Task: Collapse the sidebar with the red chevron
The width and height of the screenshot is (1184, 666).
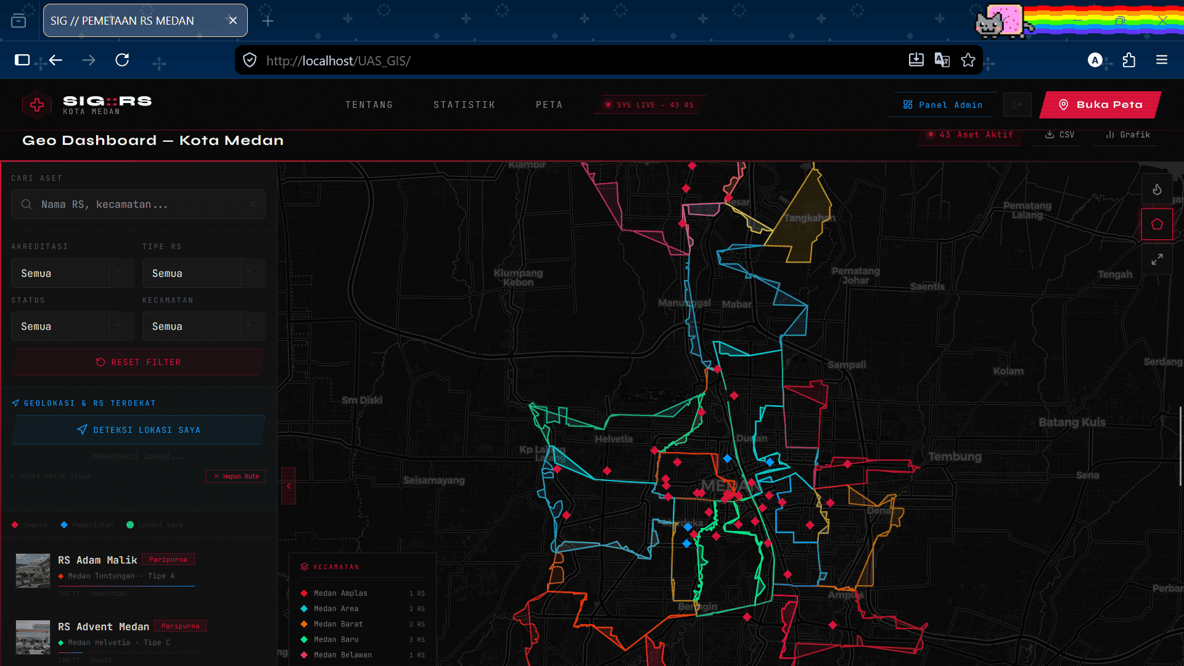Action: pos(289,486)
